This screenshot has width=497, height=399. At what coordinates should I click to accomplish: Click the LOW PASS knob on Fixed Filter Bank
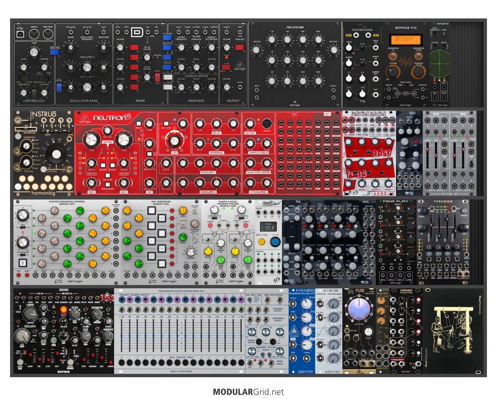point(257,50)
